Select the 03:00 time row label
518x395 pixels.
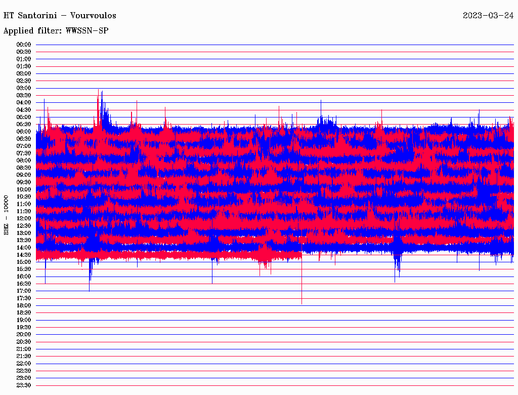pos(24,88)
